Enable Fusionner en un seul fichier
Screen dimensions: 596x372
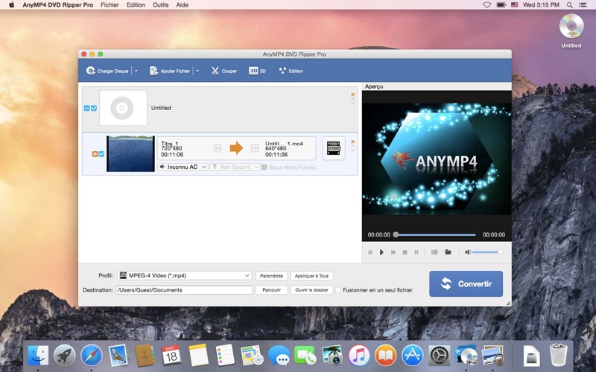click(338, 290)
